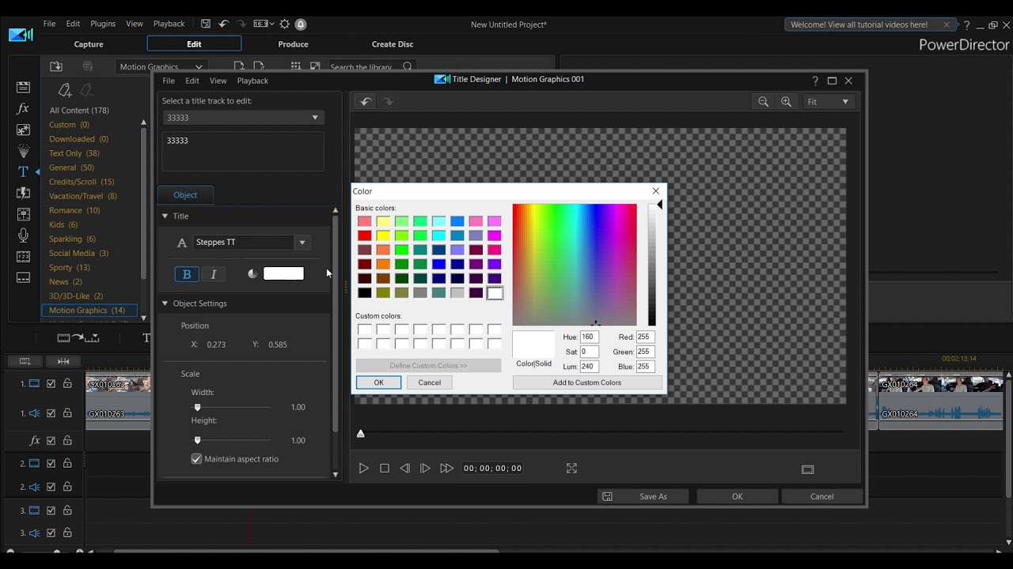1013x569 pixels.
Task: Click the Hue value field
Action: tap(588, 337)
